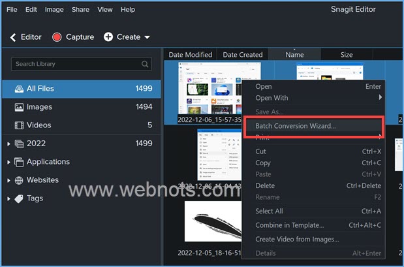Open the Create dropdown arrow
404x267 pixels.
[147, 37]
